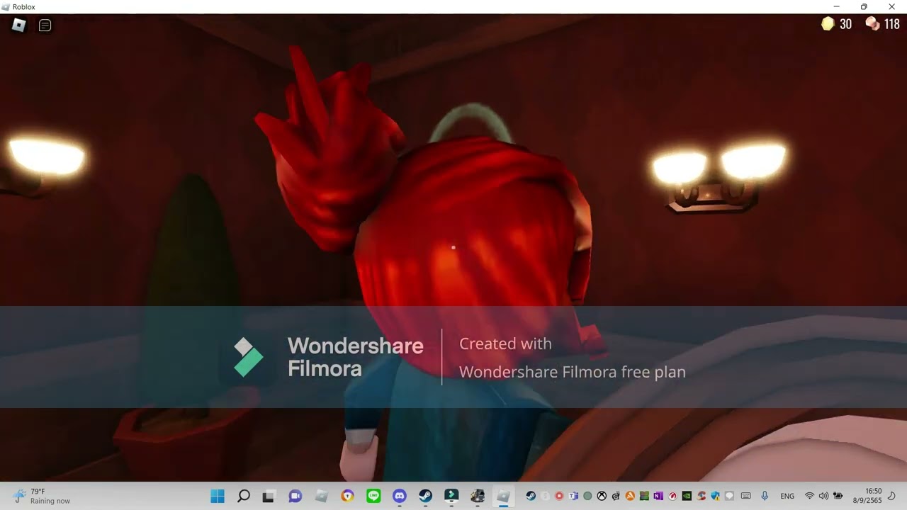Open the Steam system tray icon
This screenshot has width=907, height=510.
[531, 496]
